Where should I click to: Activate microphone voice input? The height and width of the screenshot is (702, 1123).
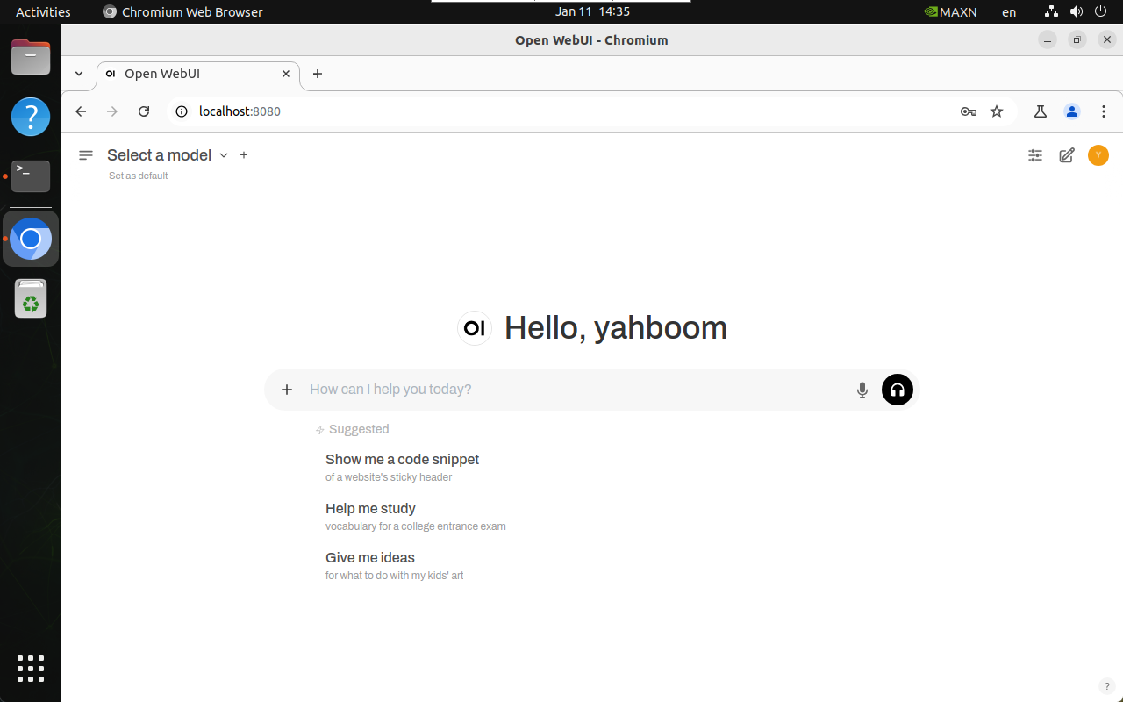862,390
